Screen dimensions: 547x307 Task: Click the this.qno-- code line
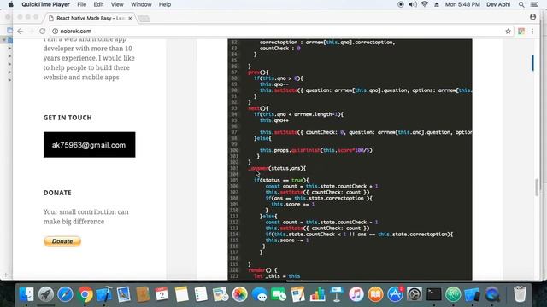click(274, 84)
